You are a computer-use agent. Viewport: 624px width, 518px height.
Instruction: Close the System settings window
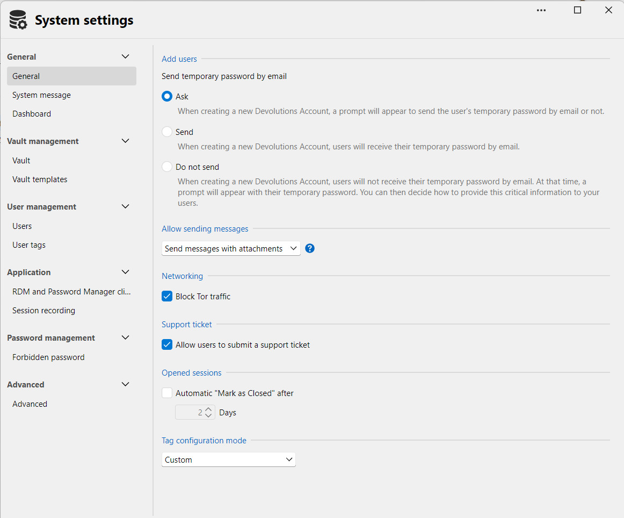point(608,10)
